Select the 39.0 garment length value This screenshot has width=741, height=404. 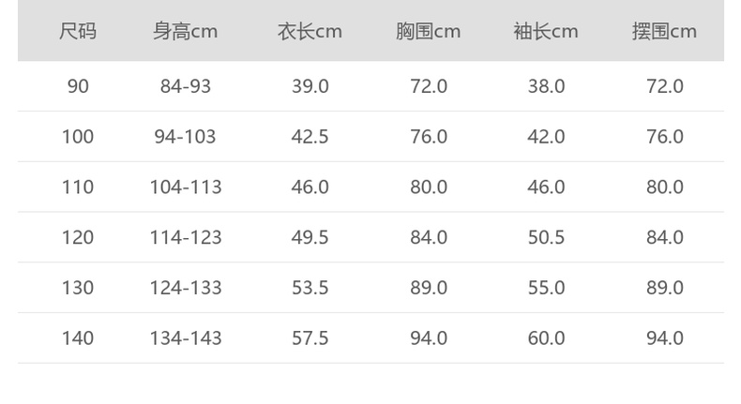click(310, 86)
